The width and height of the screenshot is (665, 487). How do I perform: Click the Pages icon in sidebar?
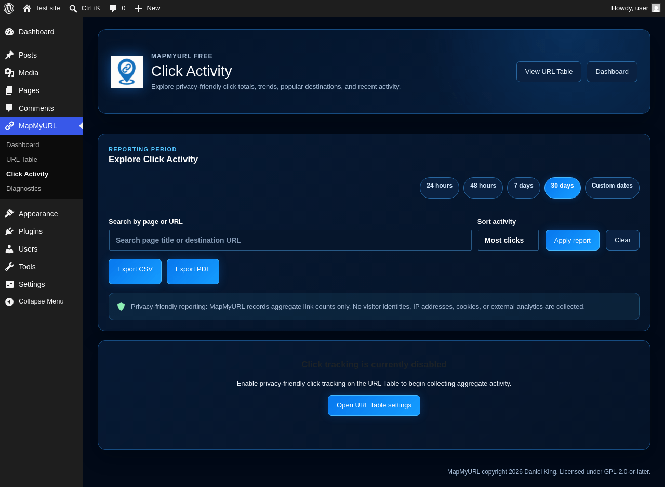pos(9,90)
